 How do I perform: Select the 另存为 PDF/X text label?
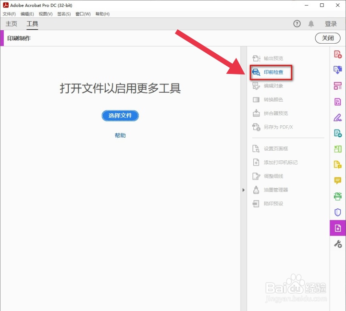(x=278, y=127)
